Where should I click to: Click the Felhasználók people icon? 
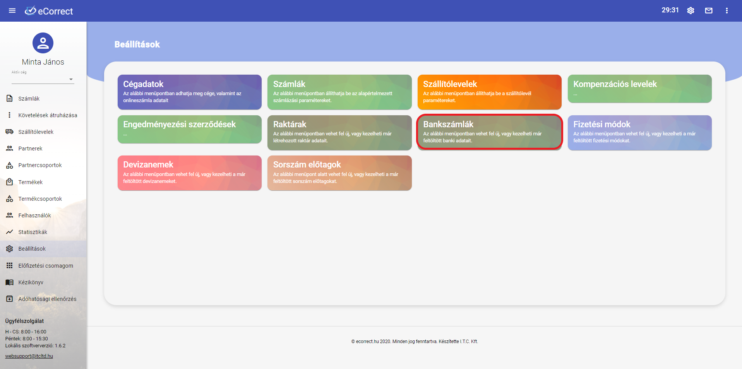coord(10,215)
